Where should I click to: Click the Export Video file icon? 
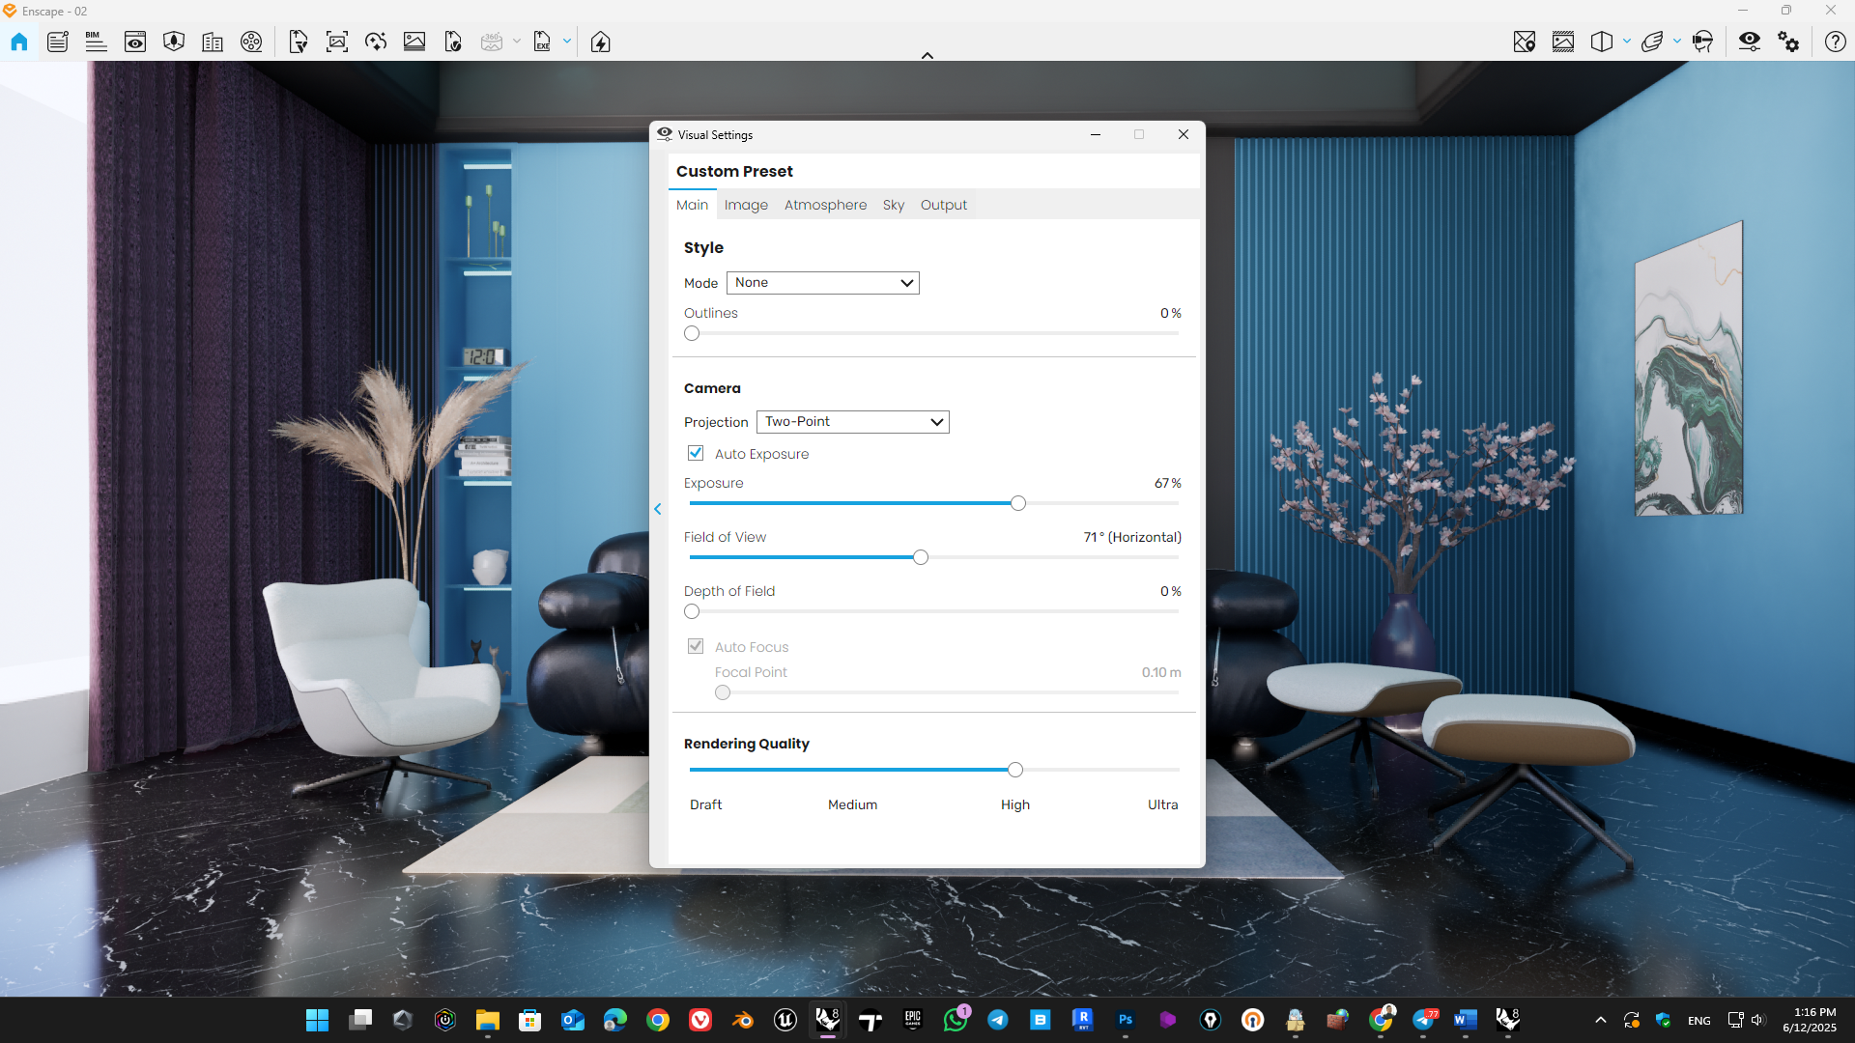(453, 42)
